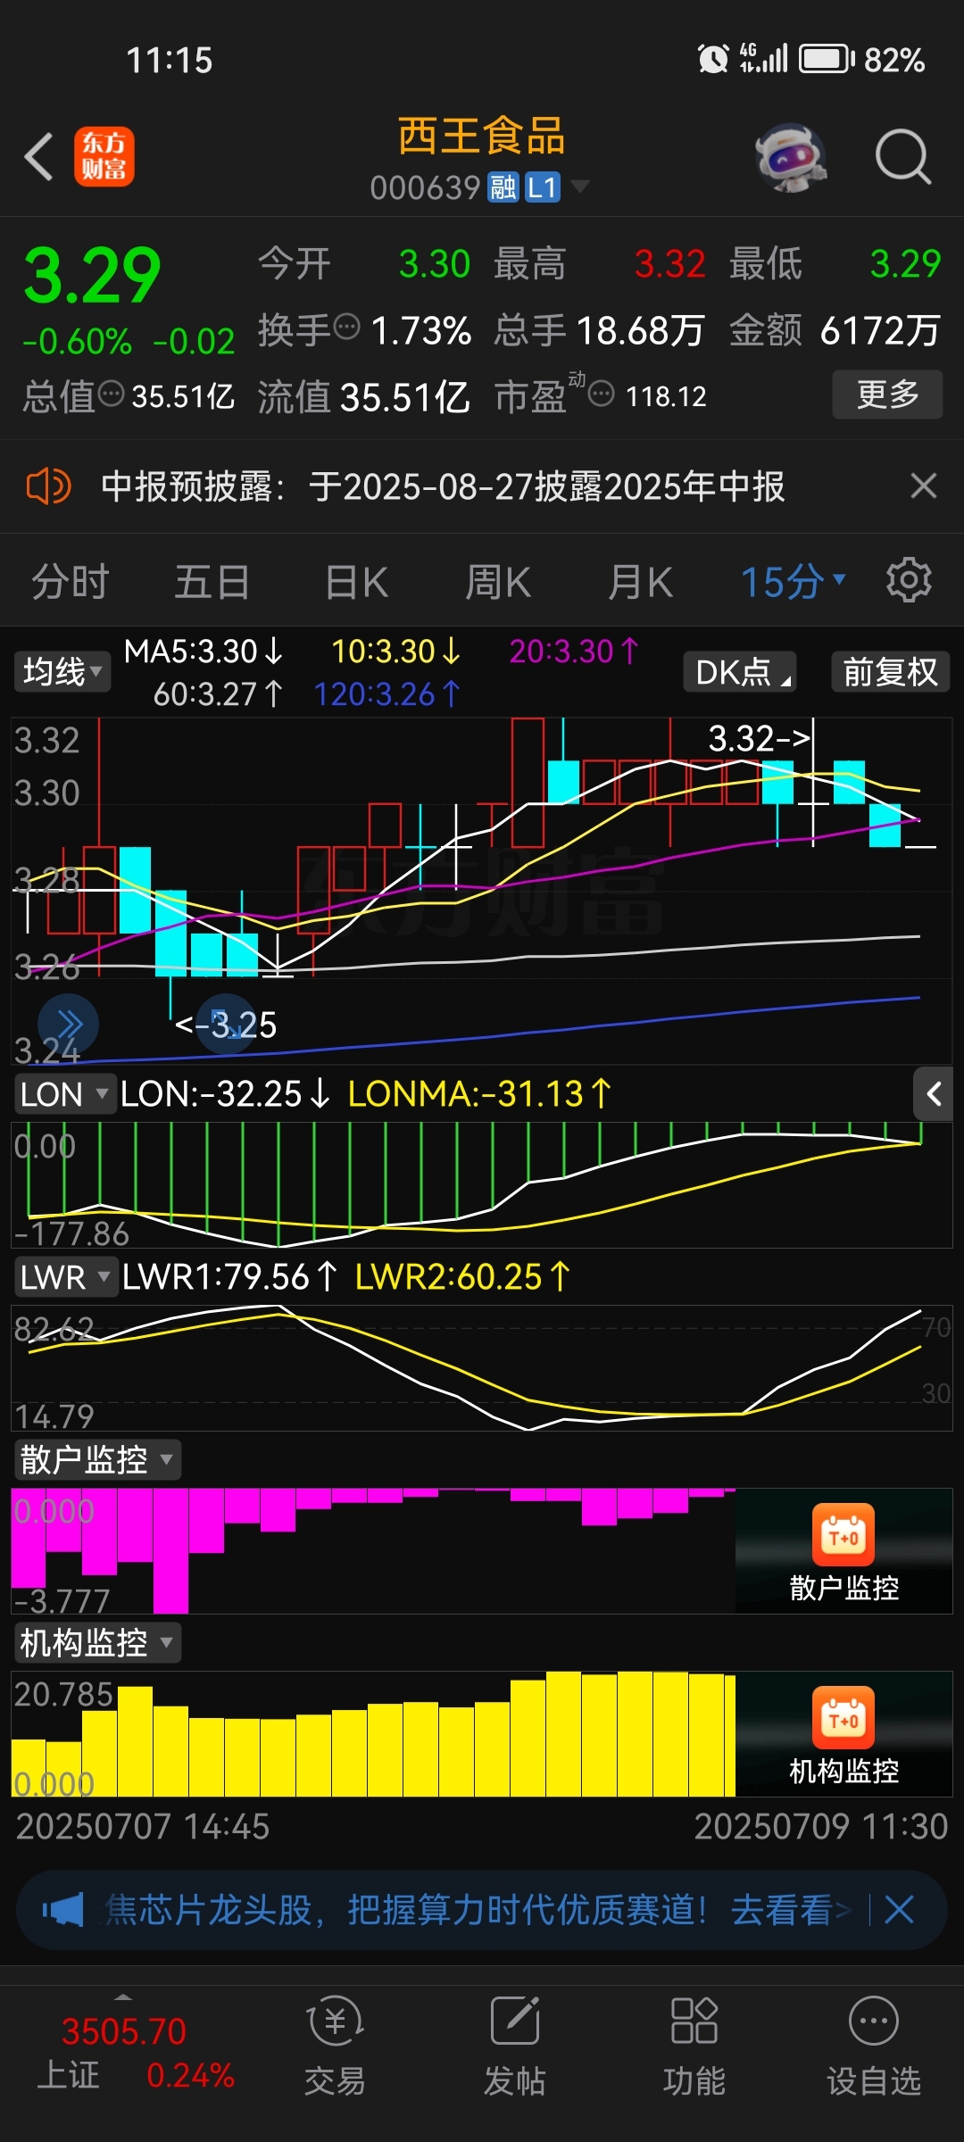Image resolution: width=964 pixels, height=2142 pixels.
Task: Dismiss the 中报预披露 notice
Action: pyautogui.click(x=923, y=486)
